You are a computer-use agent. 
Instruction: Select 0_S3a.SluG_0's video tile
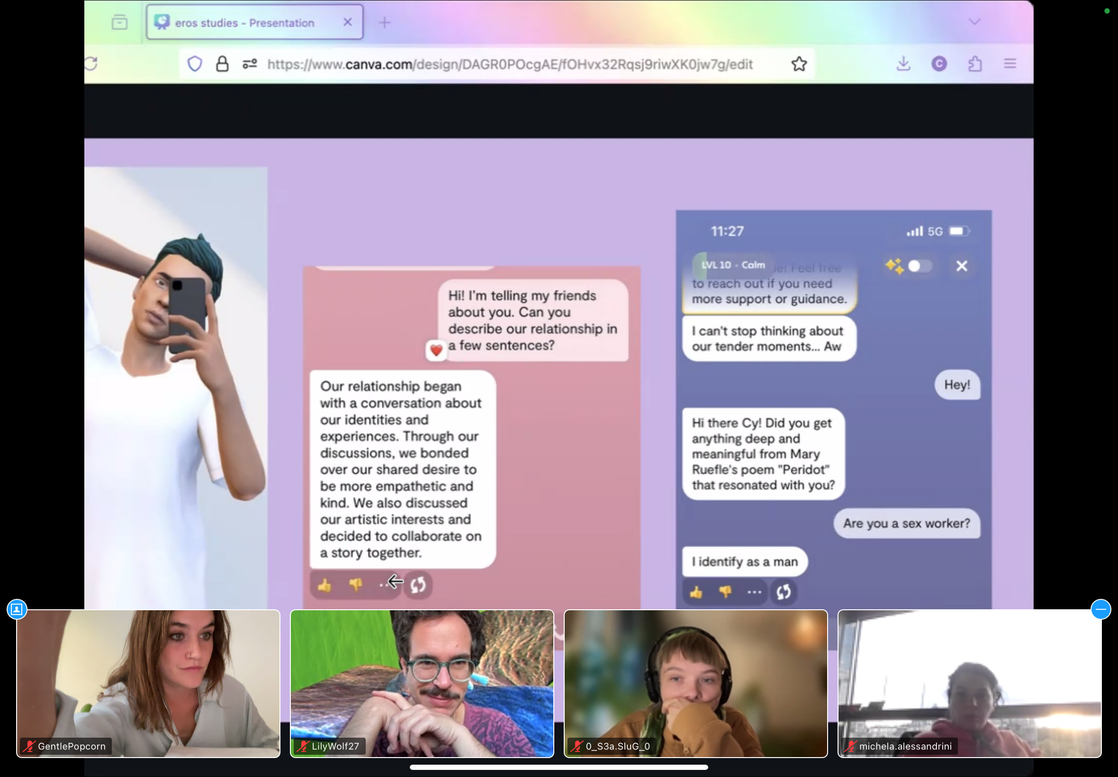pos(695,684)
